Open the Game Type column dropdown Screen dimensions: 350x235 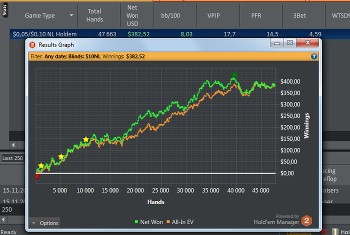(x=71, y=15)
